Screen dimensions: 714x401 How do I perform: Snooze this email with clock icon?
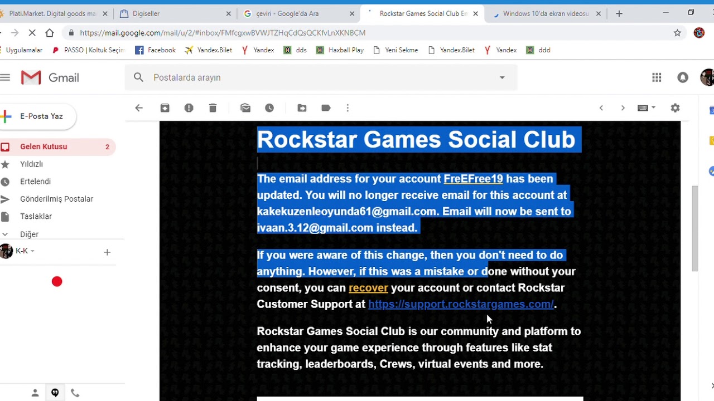[x=269, y=108]
